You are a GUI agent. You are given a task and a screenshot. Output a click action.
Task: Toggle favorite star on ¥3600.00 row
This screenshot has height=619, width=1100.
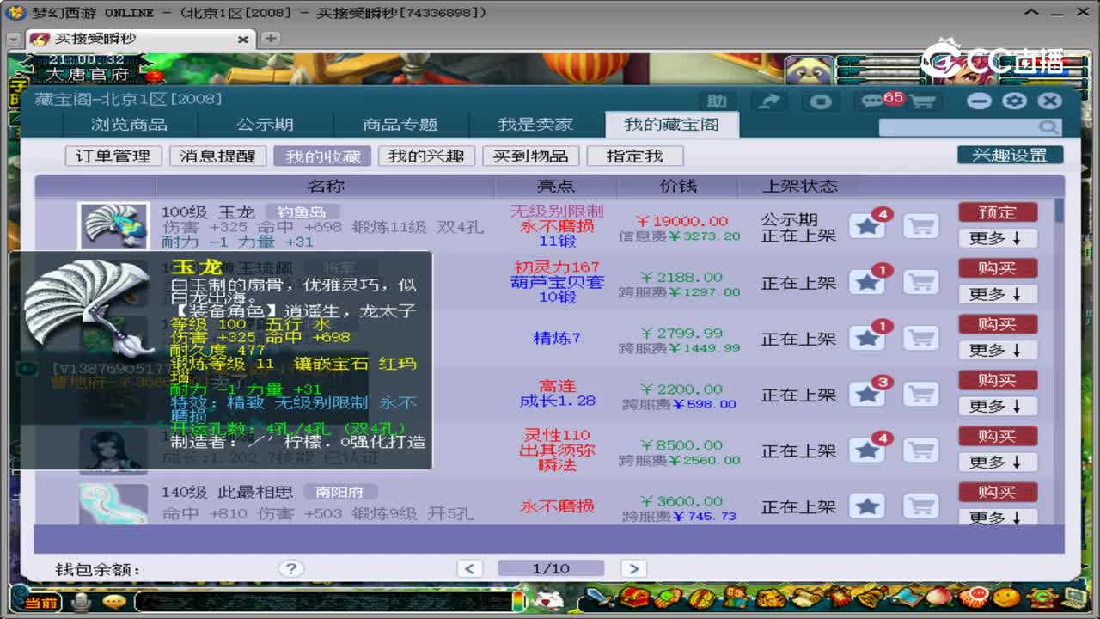point(867,506)
